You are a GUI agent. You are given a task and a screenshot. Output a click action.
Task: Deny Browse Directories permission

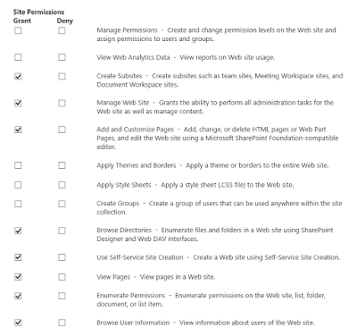[x=62, y=231]
